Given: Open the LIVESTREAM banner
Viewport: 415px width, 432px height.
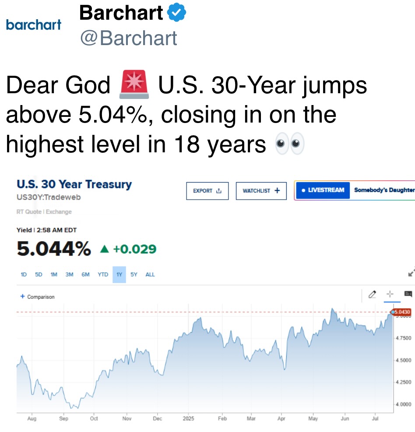Looking at the screenshot, I should point(355,190).
